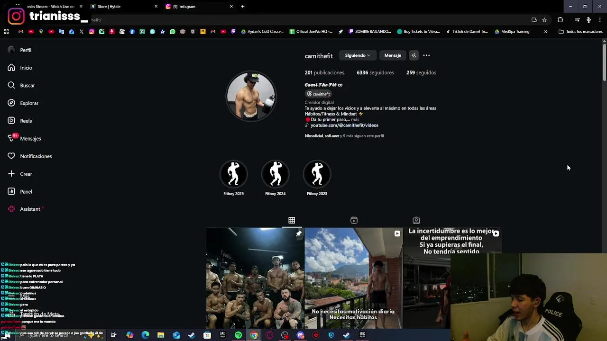Open File Explorer from the taskbar
This screenshot has height=341, width=607.
161,335
